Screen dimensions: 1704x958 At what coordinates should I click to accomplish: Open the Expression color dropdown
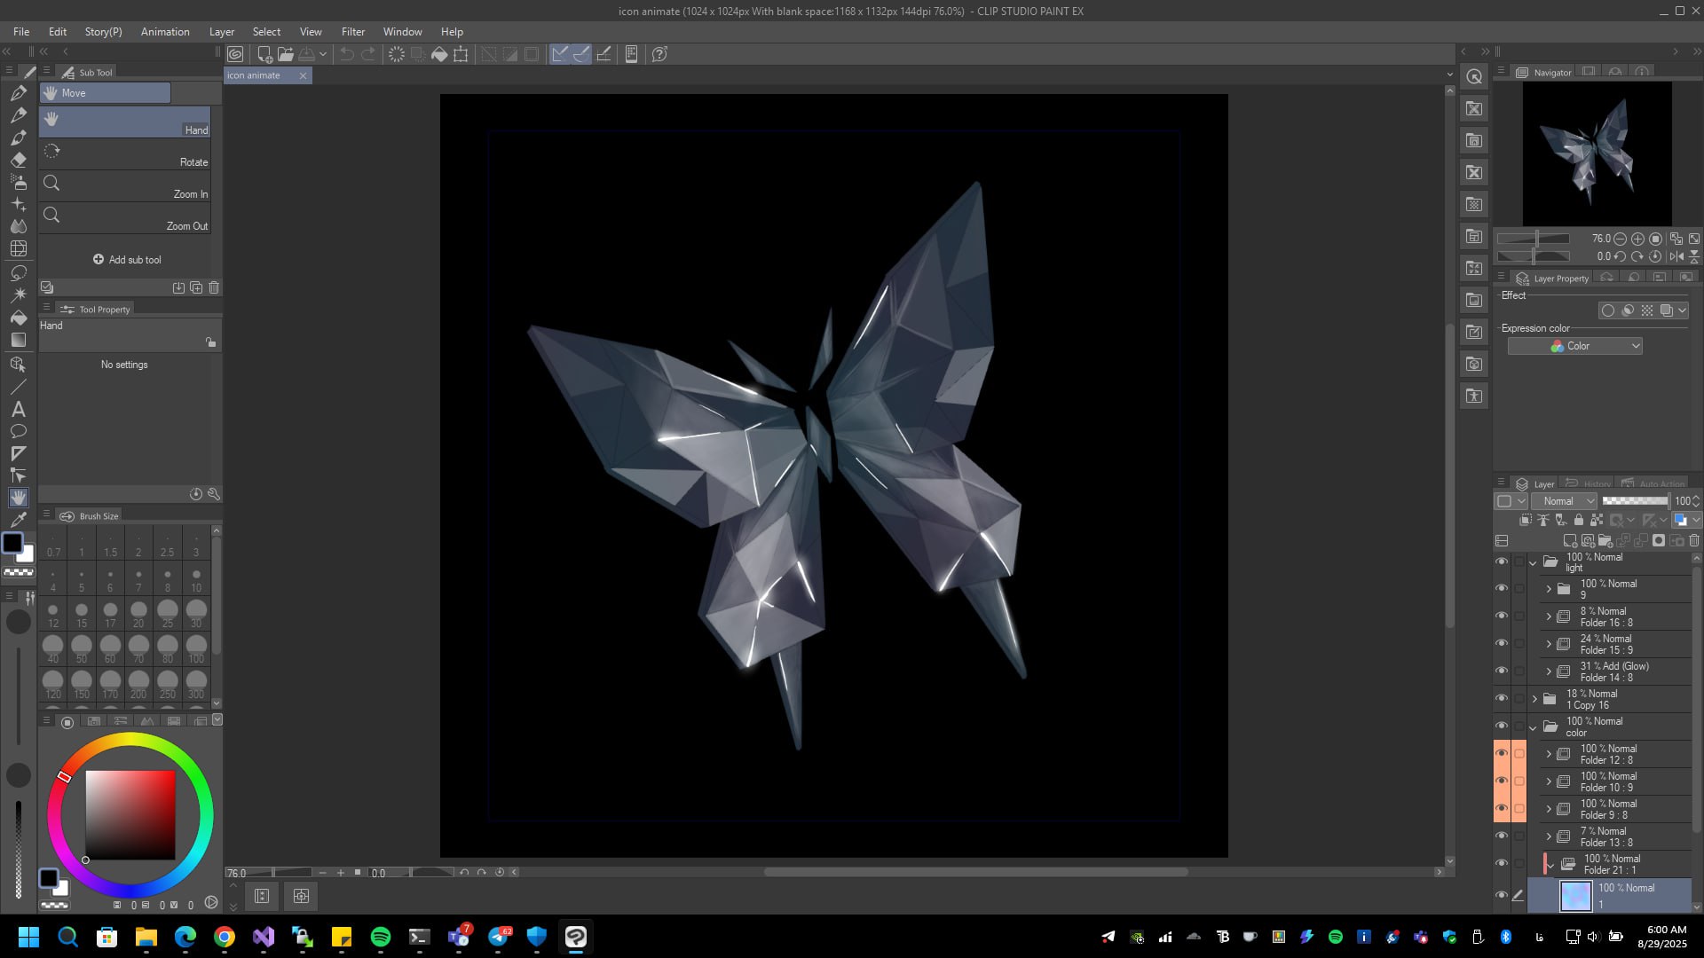tap(1574, 346)
